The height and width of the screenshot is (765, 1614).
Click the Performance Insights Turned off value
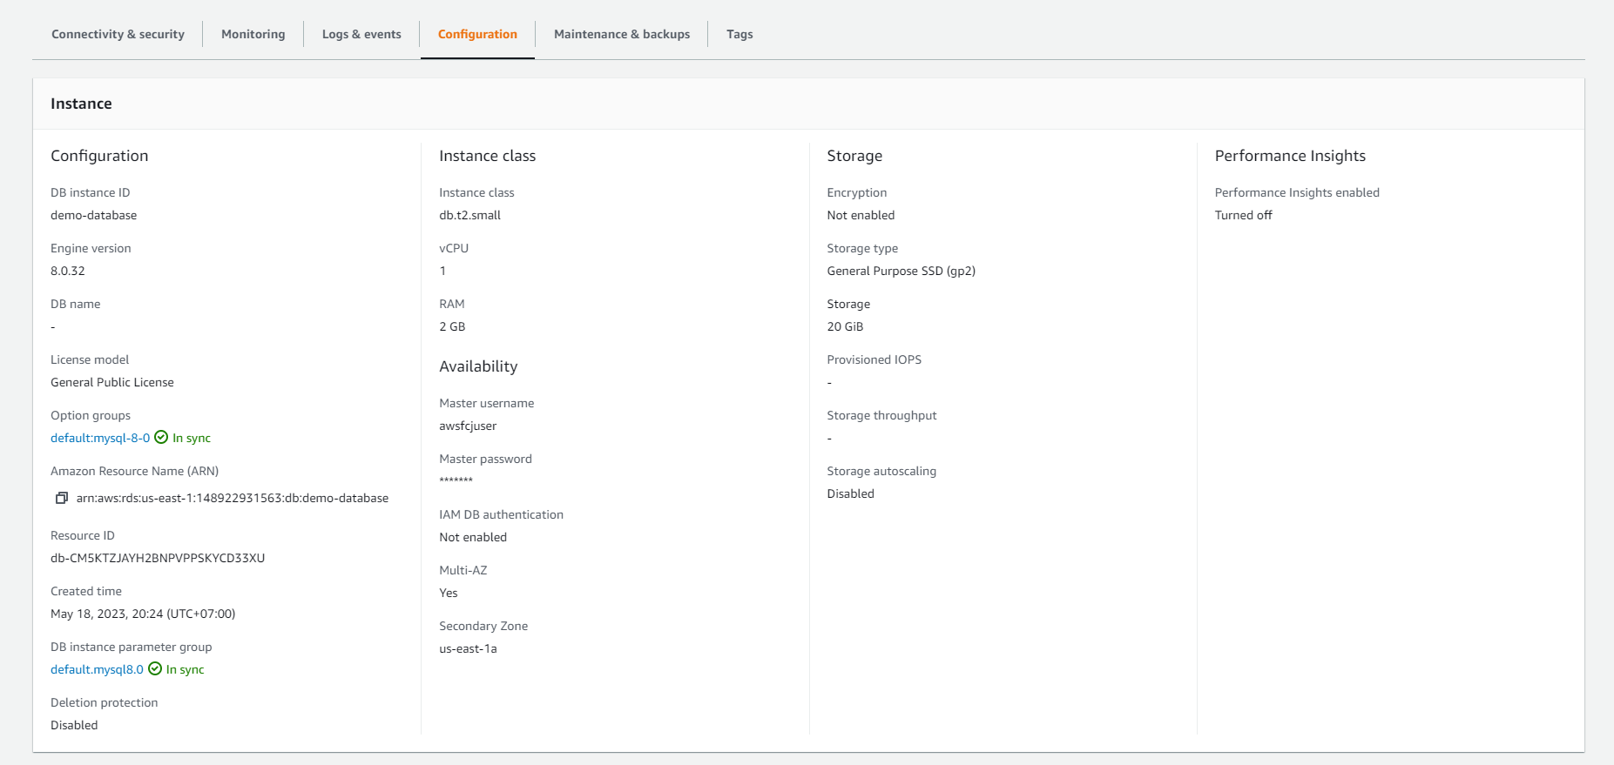pos(1243,215)
